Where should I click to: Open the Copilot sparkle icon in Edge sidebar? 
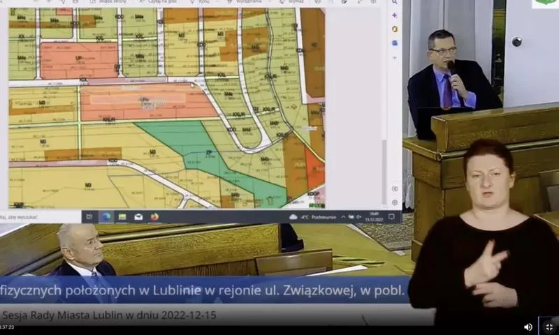pos(395,15)
